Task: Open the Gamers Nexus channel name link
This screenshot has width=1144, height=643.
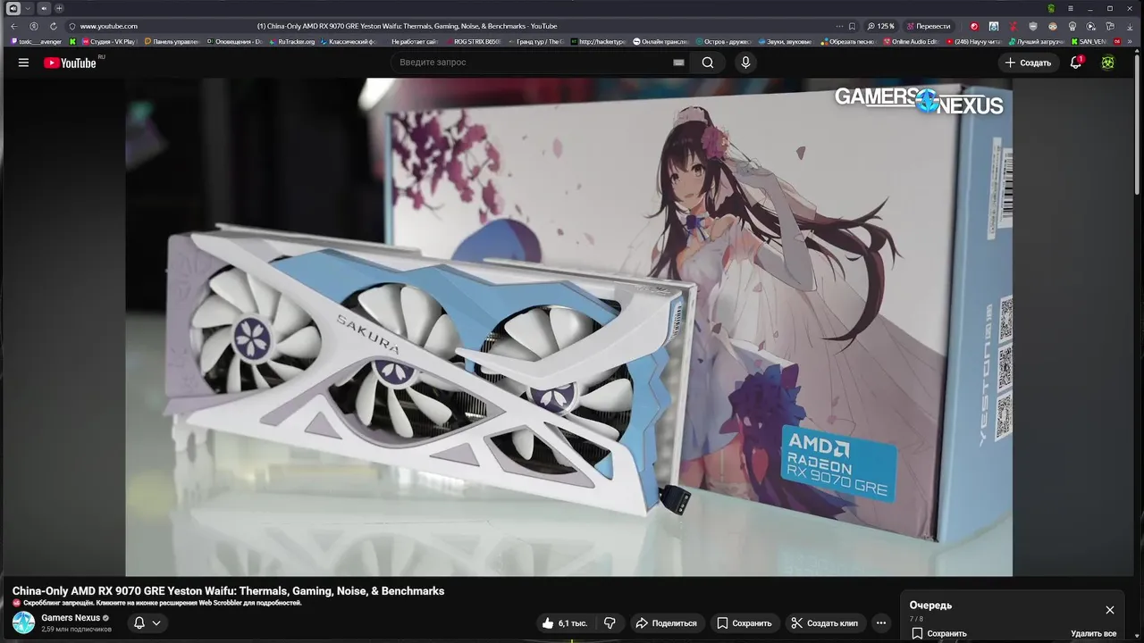Action: tap(71, 618)
